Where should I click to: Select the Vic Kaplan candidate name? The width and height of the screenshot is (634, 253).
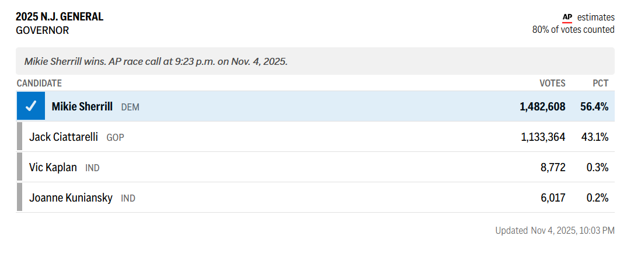[x=53, y=168]
